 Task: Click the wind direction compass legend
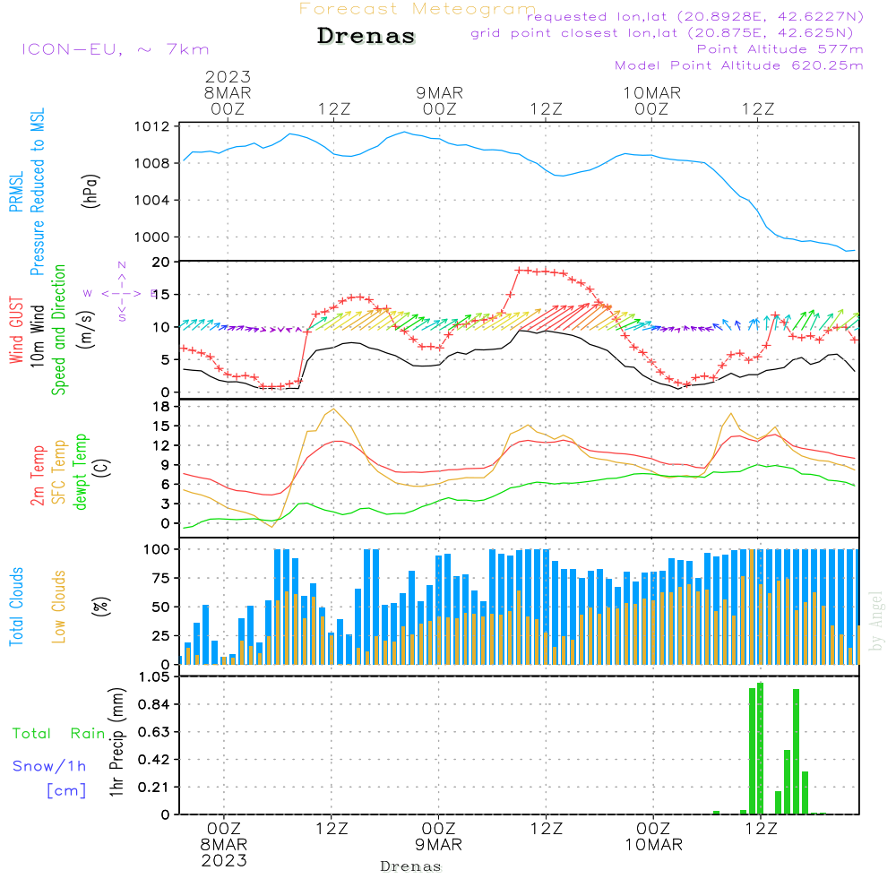click(122, 293)
